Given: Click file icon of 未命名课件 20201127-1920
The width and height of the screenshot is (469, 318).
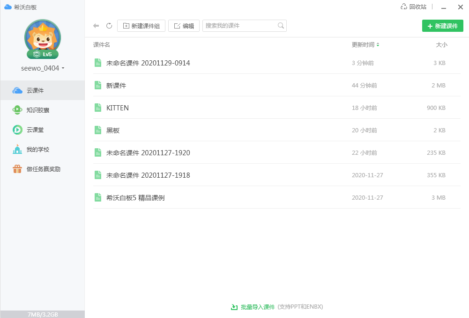Looking at the screenshot, I should coord(98,152).
